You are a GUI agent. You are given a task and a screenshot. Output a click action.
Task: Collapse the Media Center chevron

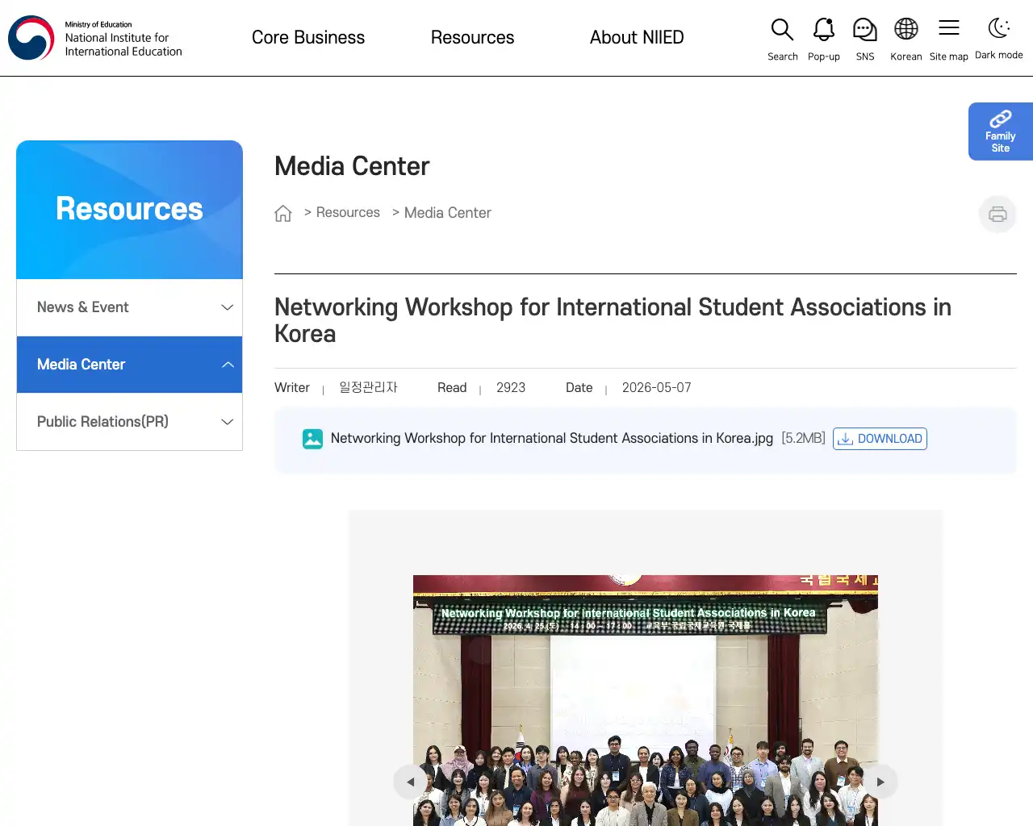point(228,365)
